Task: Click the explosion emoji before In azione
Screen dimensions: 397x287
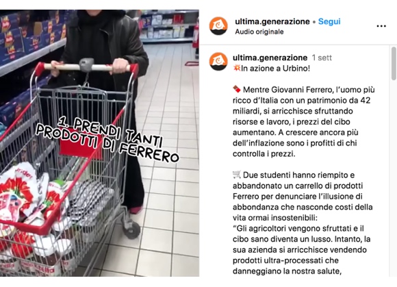Action: click(237, 68)
